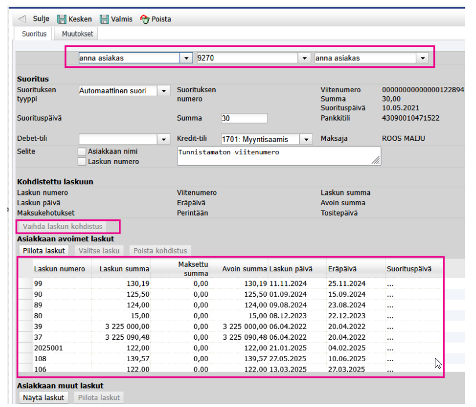The width and height of the screenshot is (476, 407).
Task: Click the 9270 combo input field
Action: (x=248, y=58)
